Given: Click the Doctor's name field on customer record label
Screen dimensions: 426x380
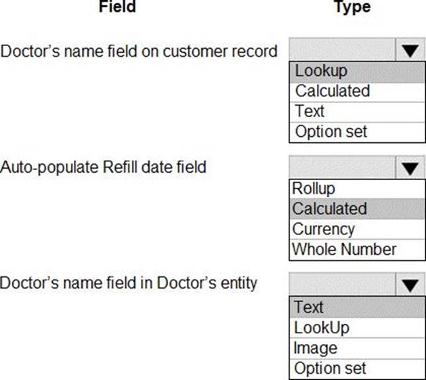Looking at the screenshot, I should pos(139,51).
